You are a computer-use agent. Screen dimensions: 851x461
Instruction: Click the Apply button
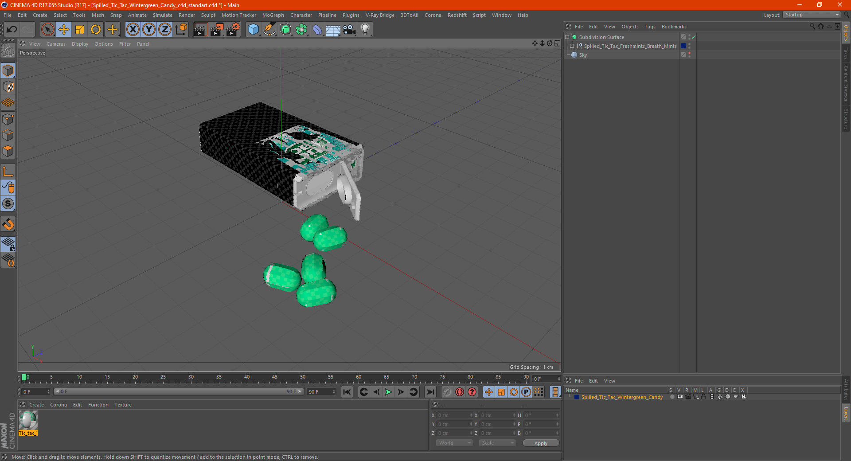541,443
